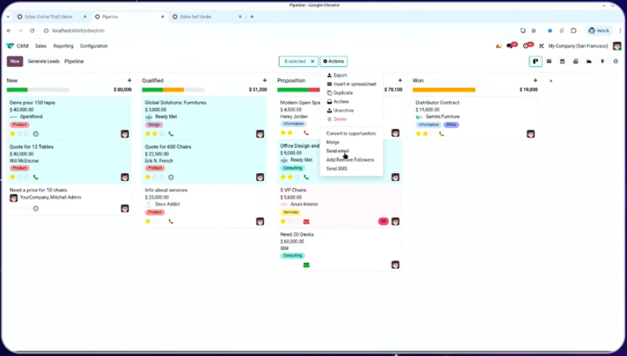Open the Sales menu

pos(41,46)
